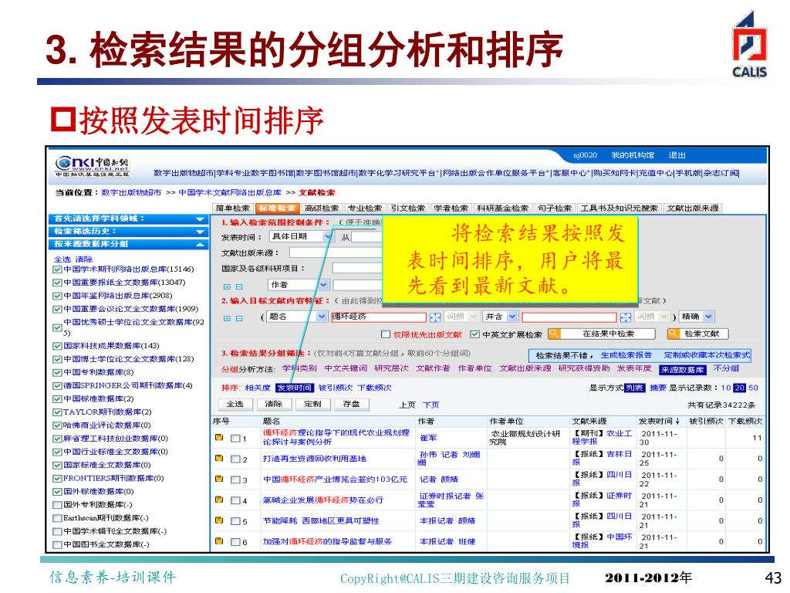Select the checkbox for result row 3
790x593 pixels.
235,479
